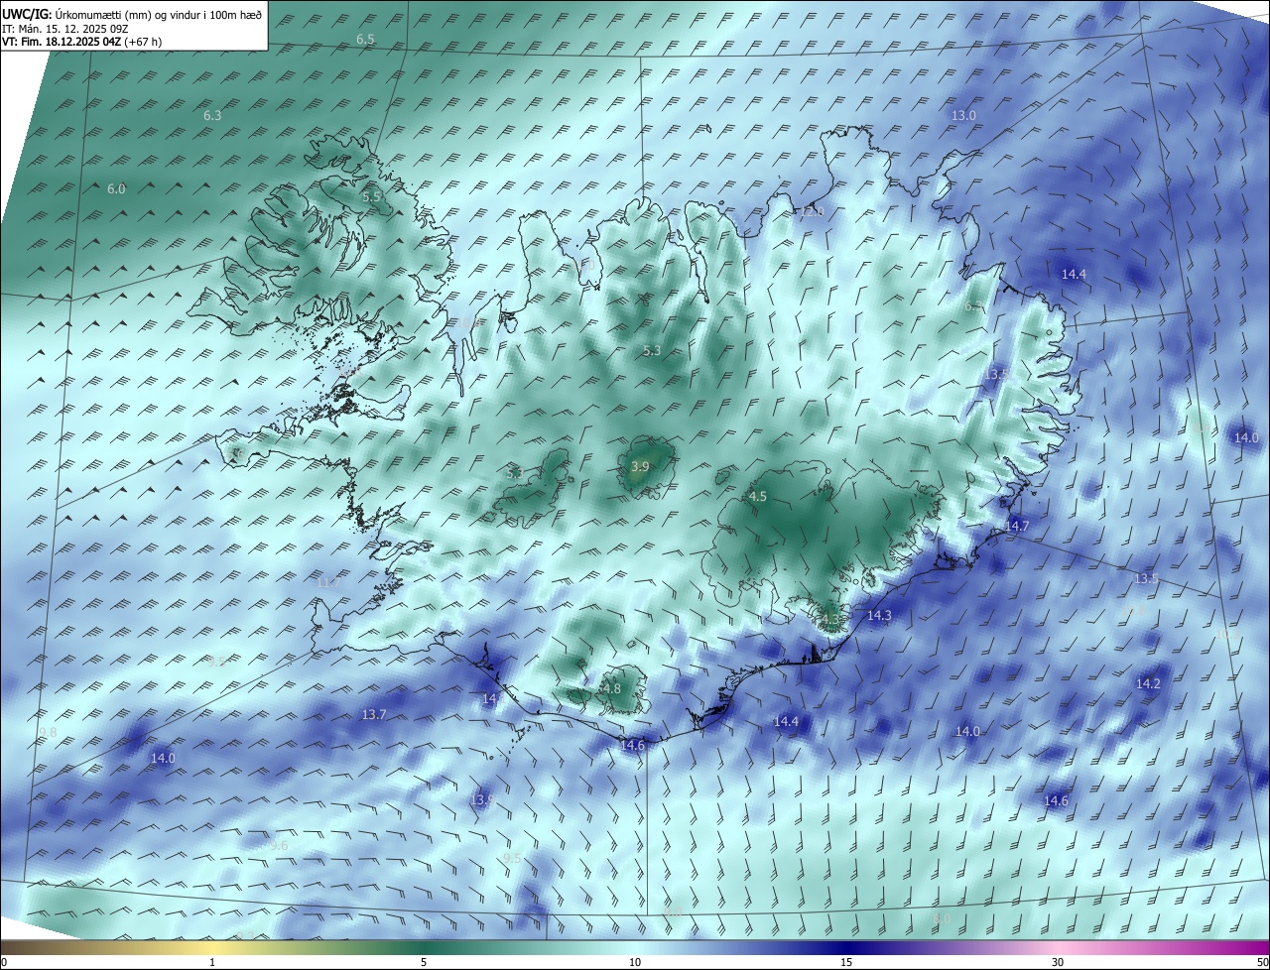Screen dimensions: 1270x970
Task: Click the colorbar tick label 15
Action: pyautogui.click(x=846, y=962)
